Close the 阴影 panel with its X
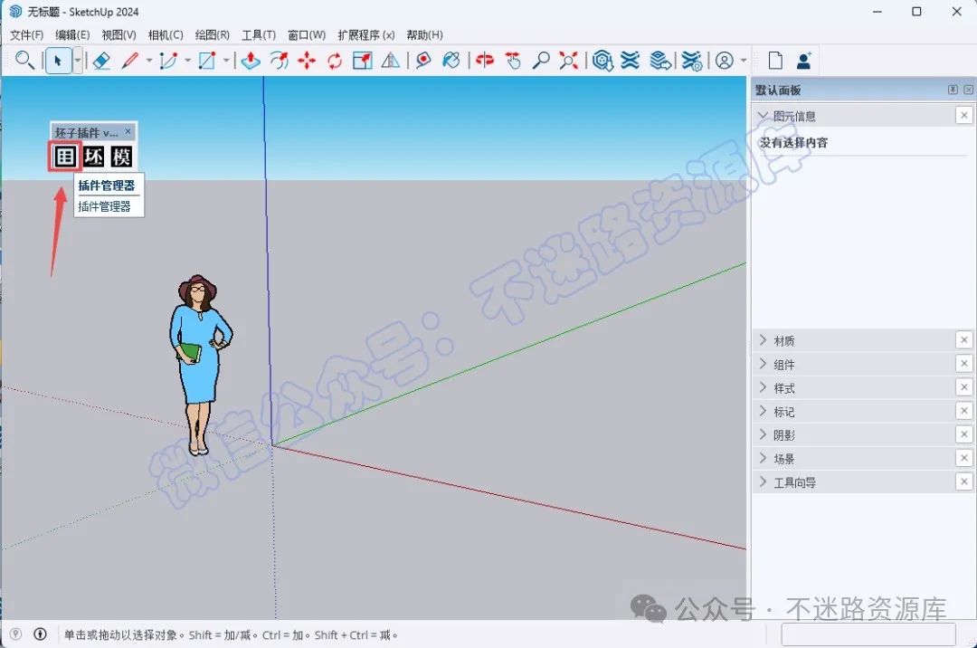Viewport: 977px width, 648px height. coord(964,434)
